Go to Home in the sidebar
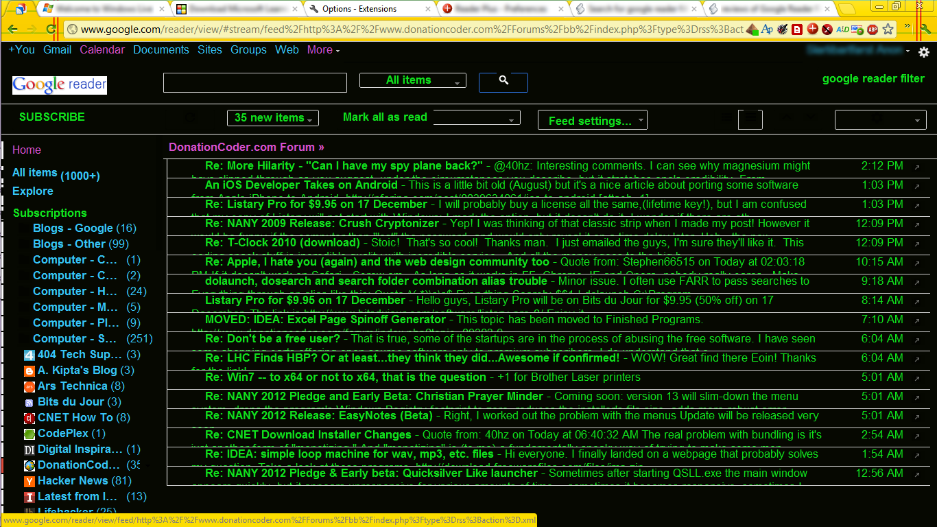This screenshot has height=527, width=937. click(x=27, y=150)
